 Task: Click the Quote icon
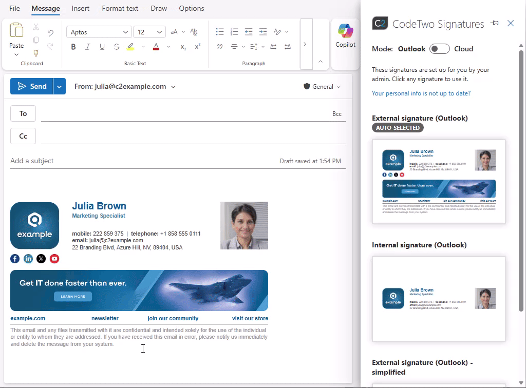tap(220, 47)
